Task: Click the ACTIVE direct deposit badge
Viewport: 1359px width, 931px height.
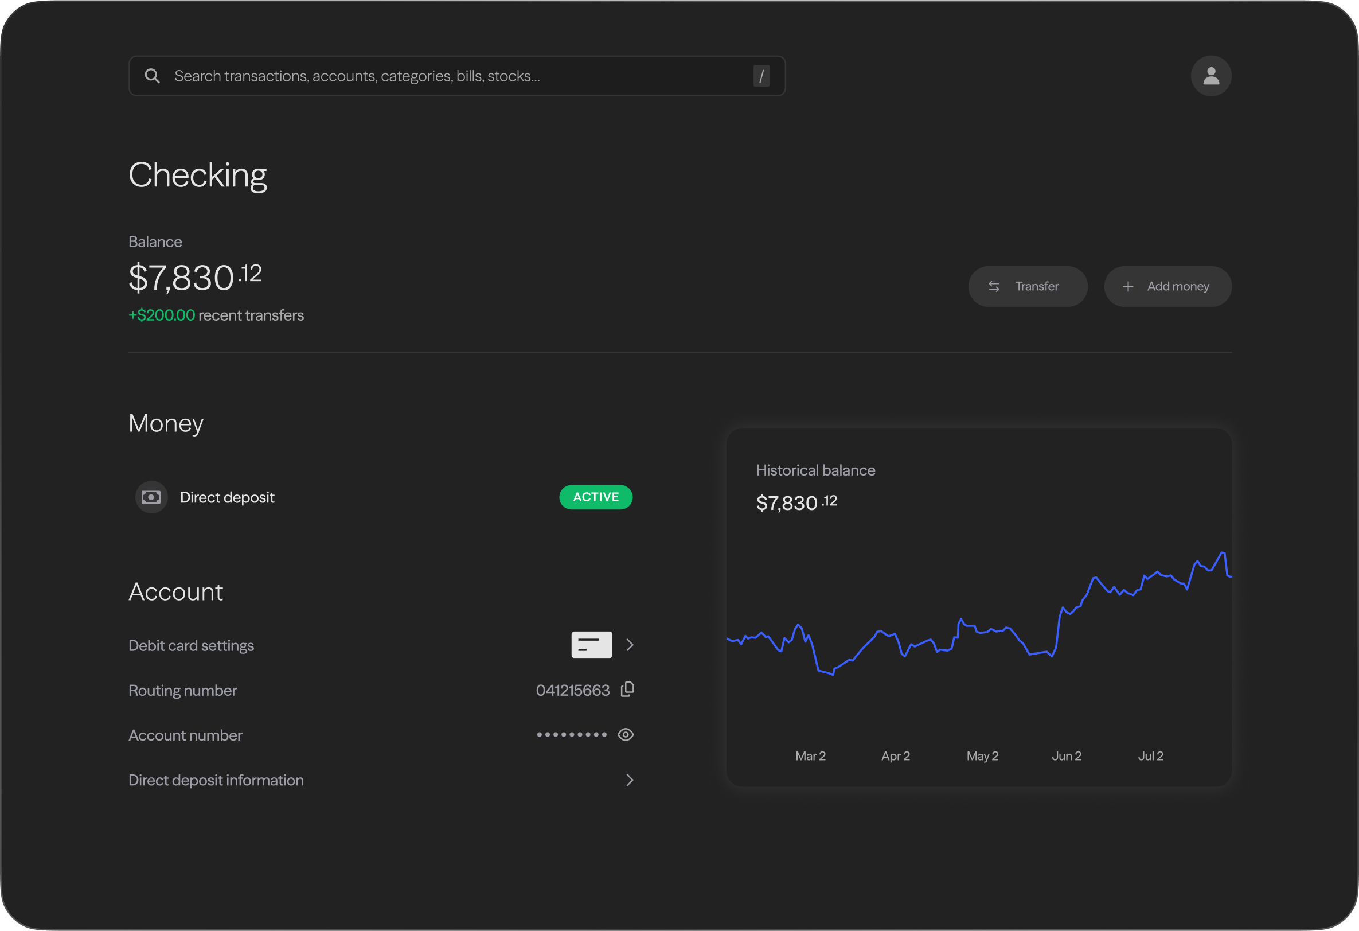Action: click(x=595, y=497)
